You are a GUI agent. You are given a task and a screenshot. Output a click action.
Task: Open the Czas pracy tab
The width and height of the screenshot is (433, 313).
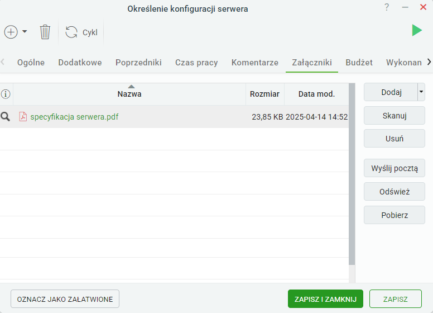(196, 63)
